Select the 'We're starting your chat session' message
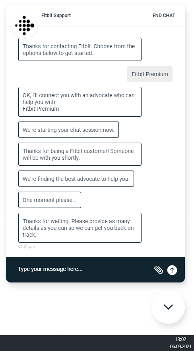This screenshot has width=194, height=351. pyautogui.click(x=68, y=129)
